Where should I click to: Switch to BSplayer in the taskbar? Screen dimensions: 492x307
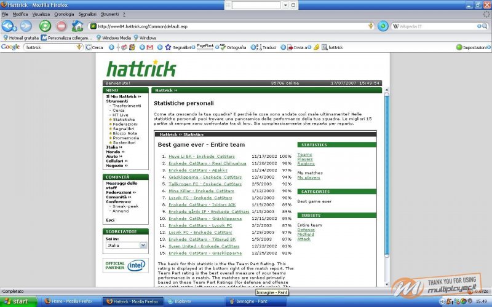click(x=182, y=301)
